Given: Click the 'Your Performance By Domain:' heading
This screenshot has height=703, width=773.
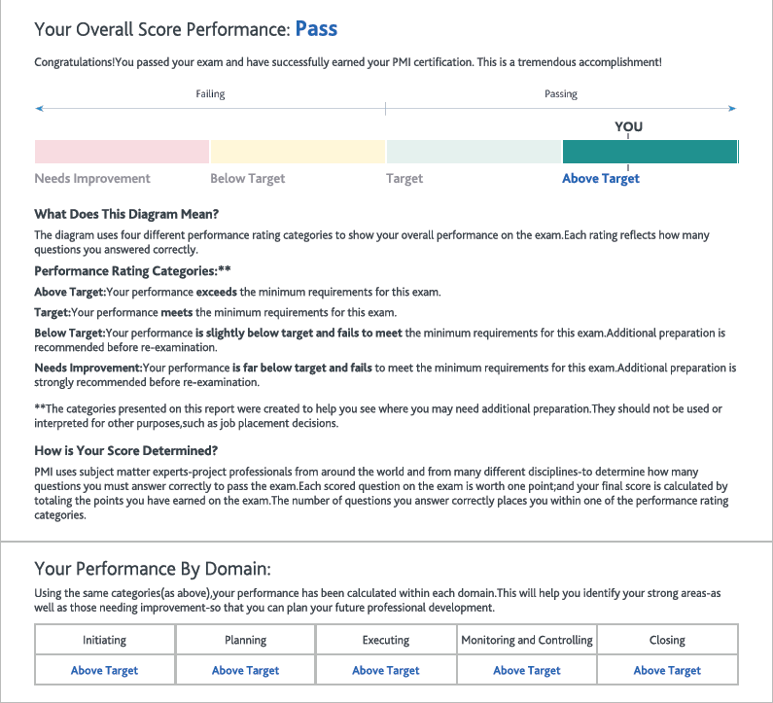Looking at the screenshot, I should (153, 570).
